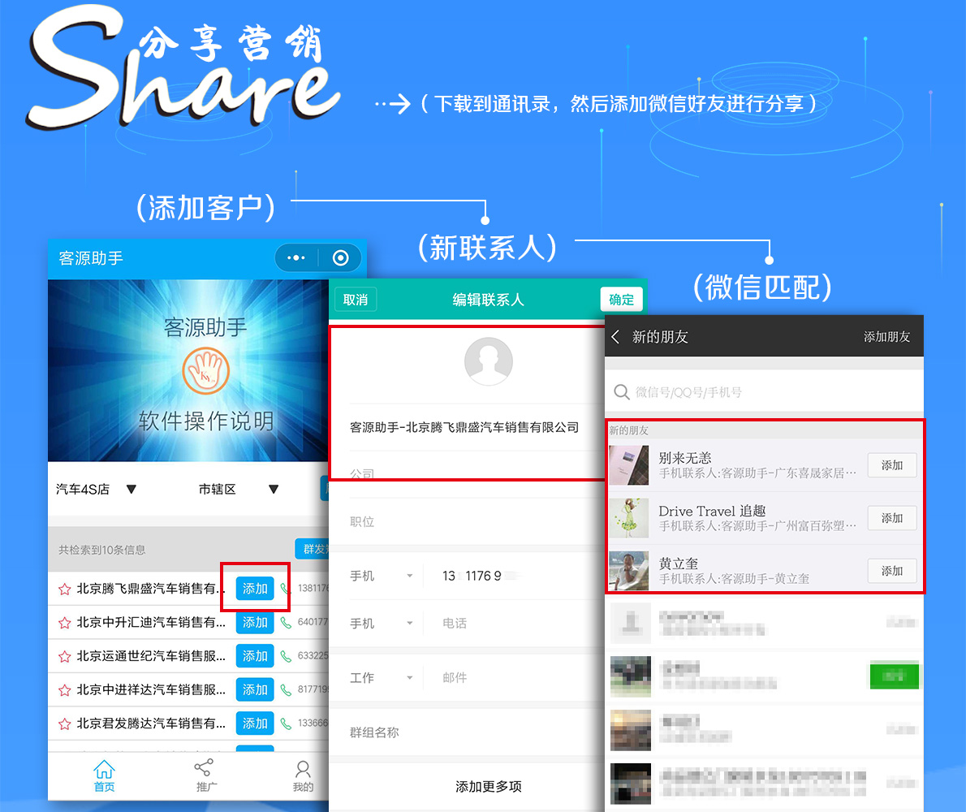Add 北京腾飞鼎盛汽车销售 to contacts

(x=255, y=589)
